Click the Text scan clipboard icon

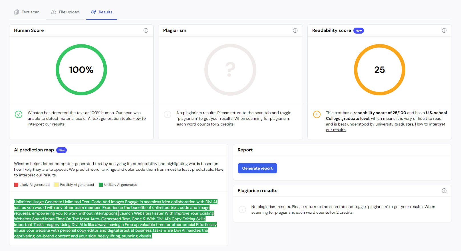(x=17, y=12)
